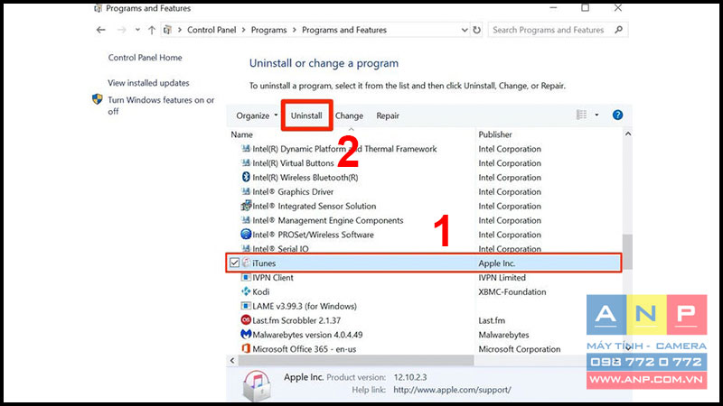Click the Bluetooth icon beside Intel Wireless Bluetooth

coord(246,177)
